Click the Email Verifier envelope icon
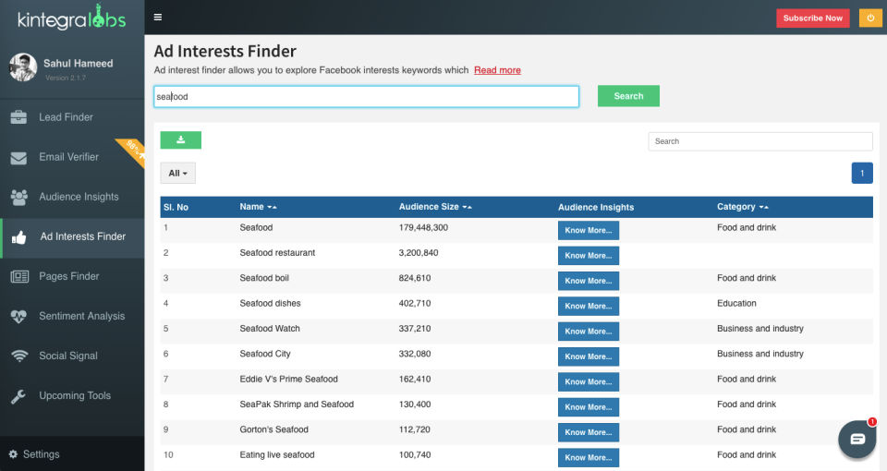This screenshot has width=887, height=471. [18, 158]
